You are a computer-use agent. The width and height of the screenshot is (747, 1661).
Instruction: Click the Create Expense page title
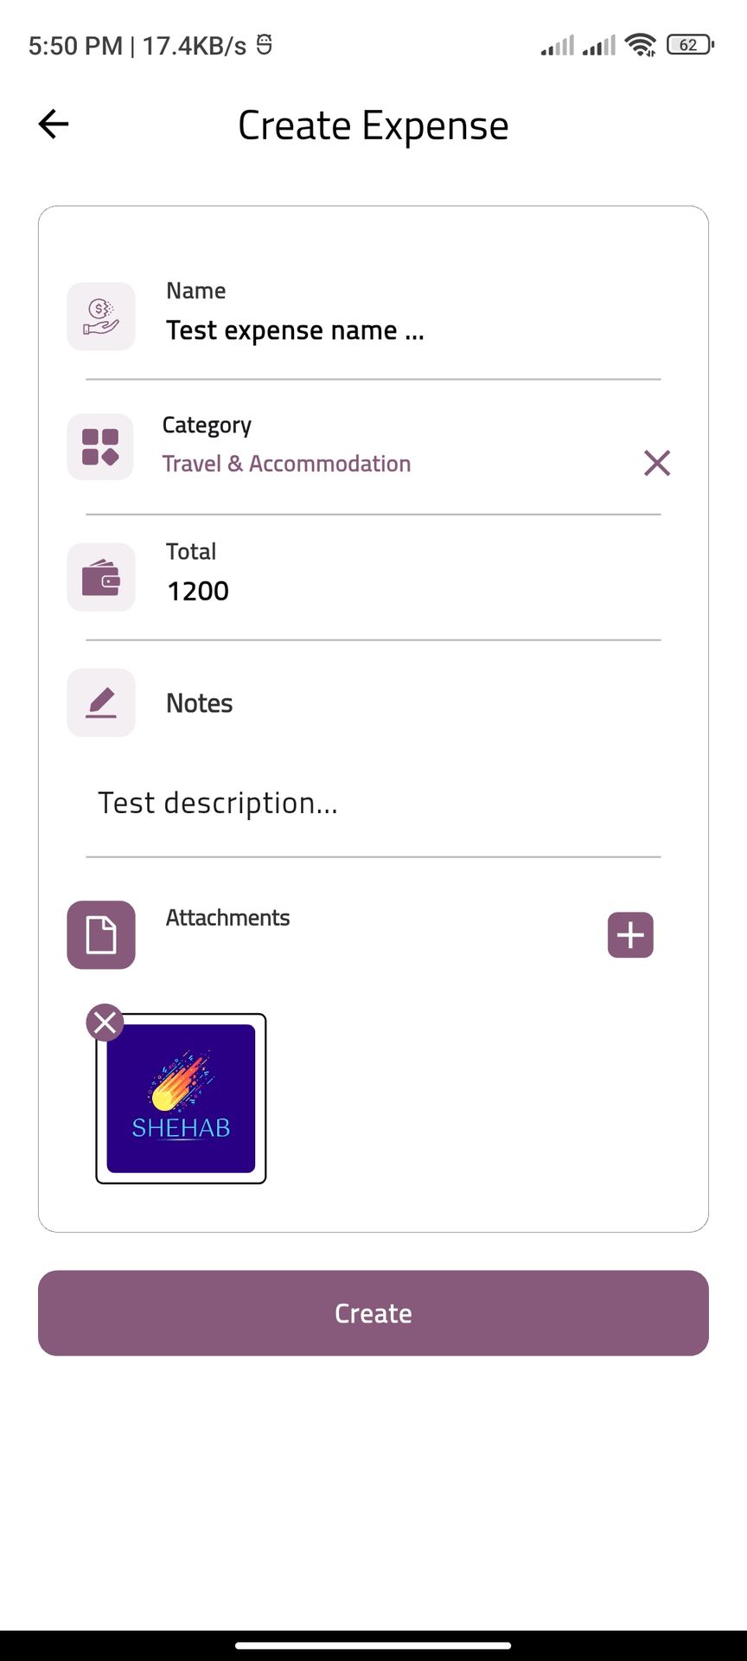373,125
